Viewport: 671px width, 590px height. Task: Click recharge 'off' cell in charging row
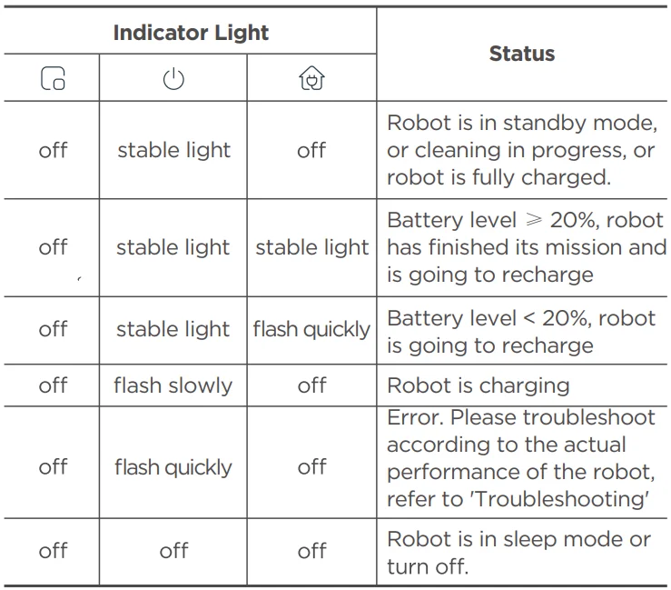click(311, 385)
